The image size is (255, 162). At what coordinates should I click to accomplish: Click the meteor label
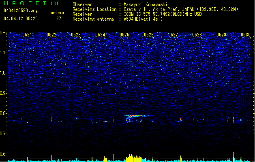(58, 13)
